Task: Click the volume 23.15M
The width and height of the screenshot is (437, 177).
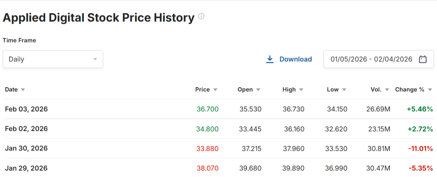Action: (379, 129)
